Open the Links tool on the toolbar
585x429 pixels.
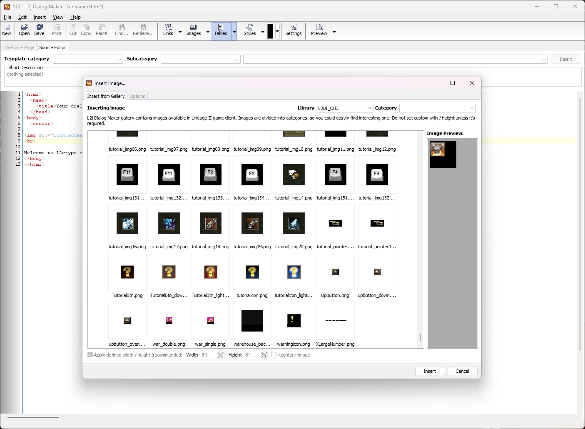tap(168, 30)
